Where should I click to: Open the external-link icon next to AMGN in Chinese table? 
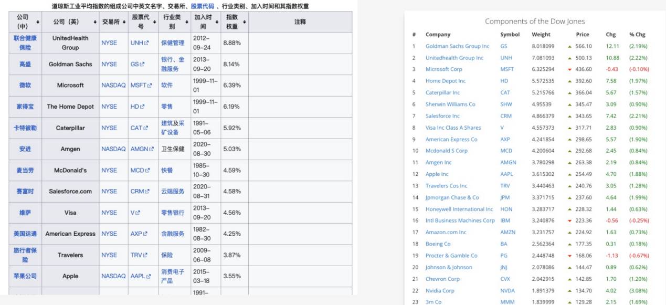click(151, 149)
